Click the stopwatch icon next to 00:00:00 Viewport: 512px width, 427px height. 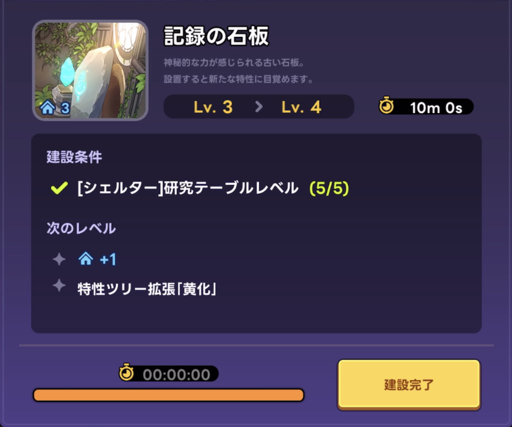[x=126, y=372]
